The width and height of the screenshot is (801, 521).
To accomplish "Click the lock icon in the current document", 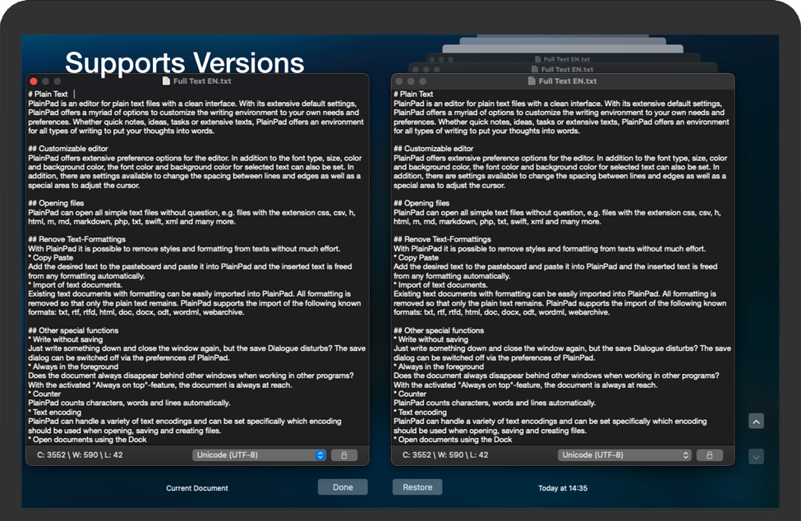I will pos(343,454).
